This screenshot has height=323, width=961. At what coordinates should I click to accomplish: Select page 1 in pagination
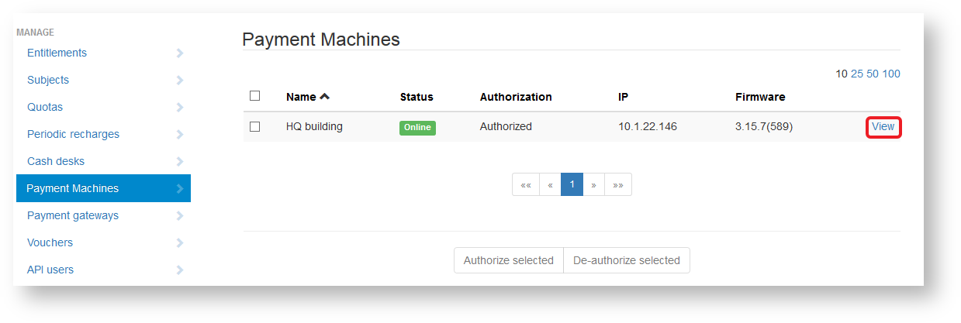click(x=572, y=184)
